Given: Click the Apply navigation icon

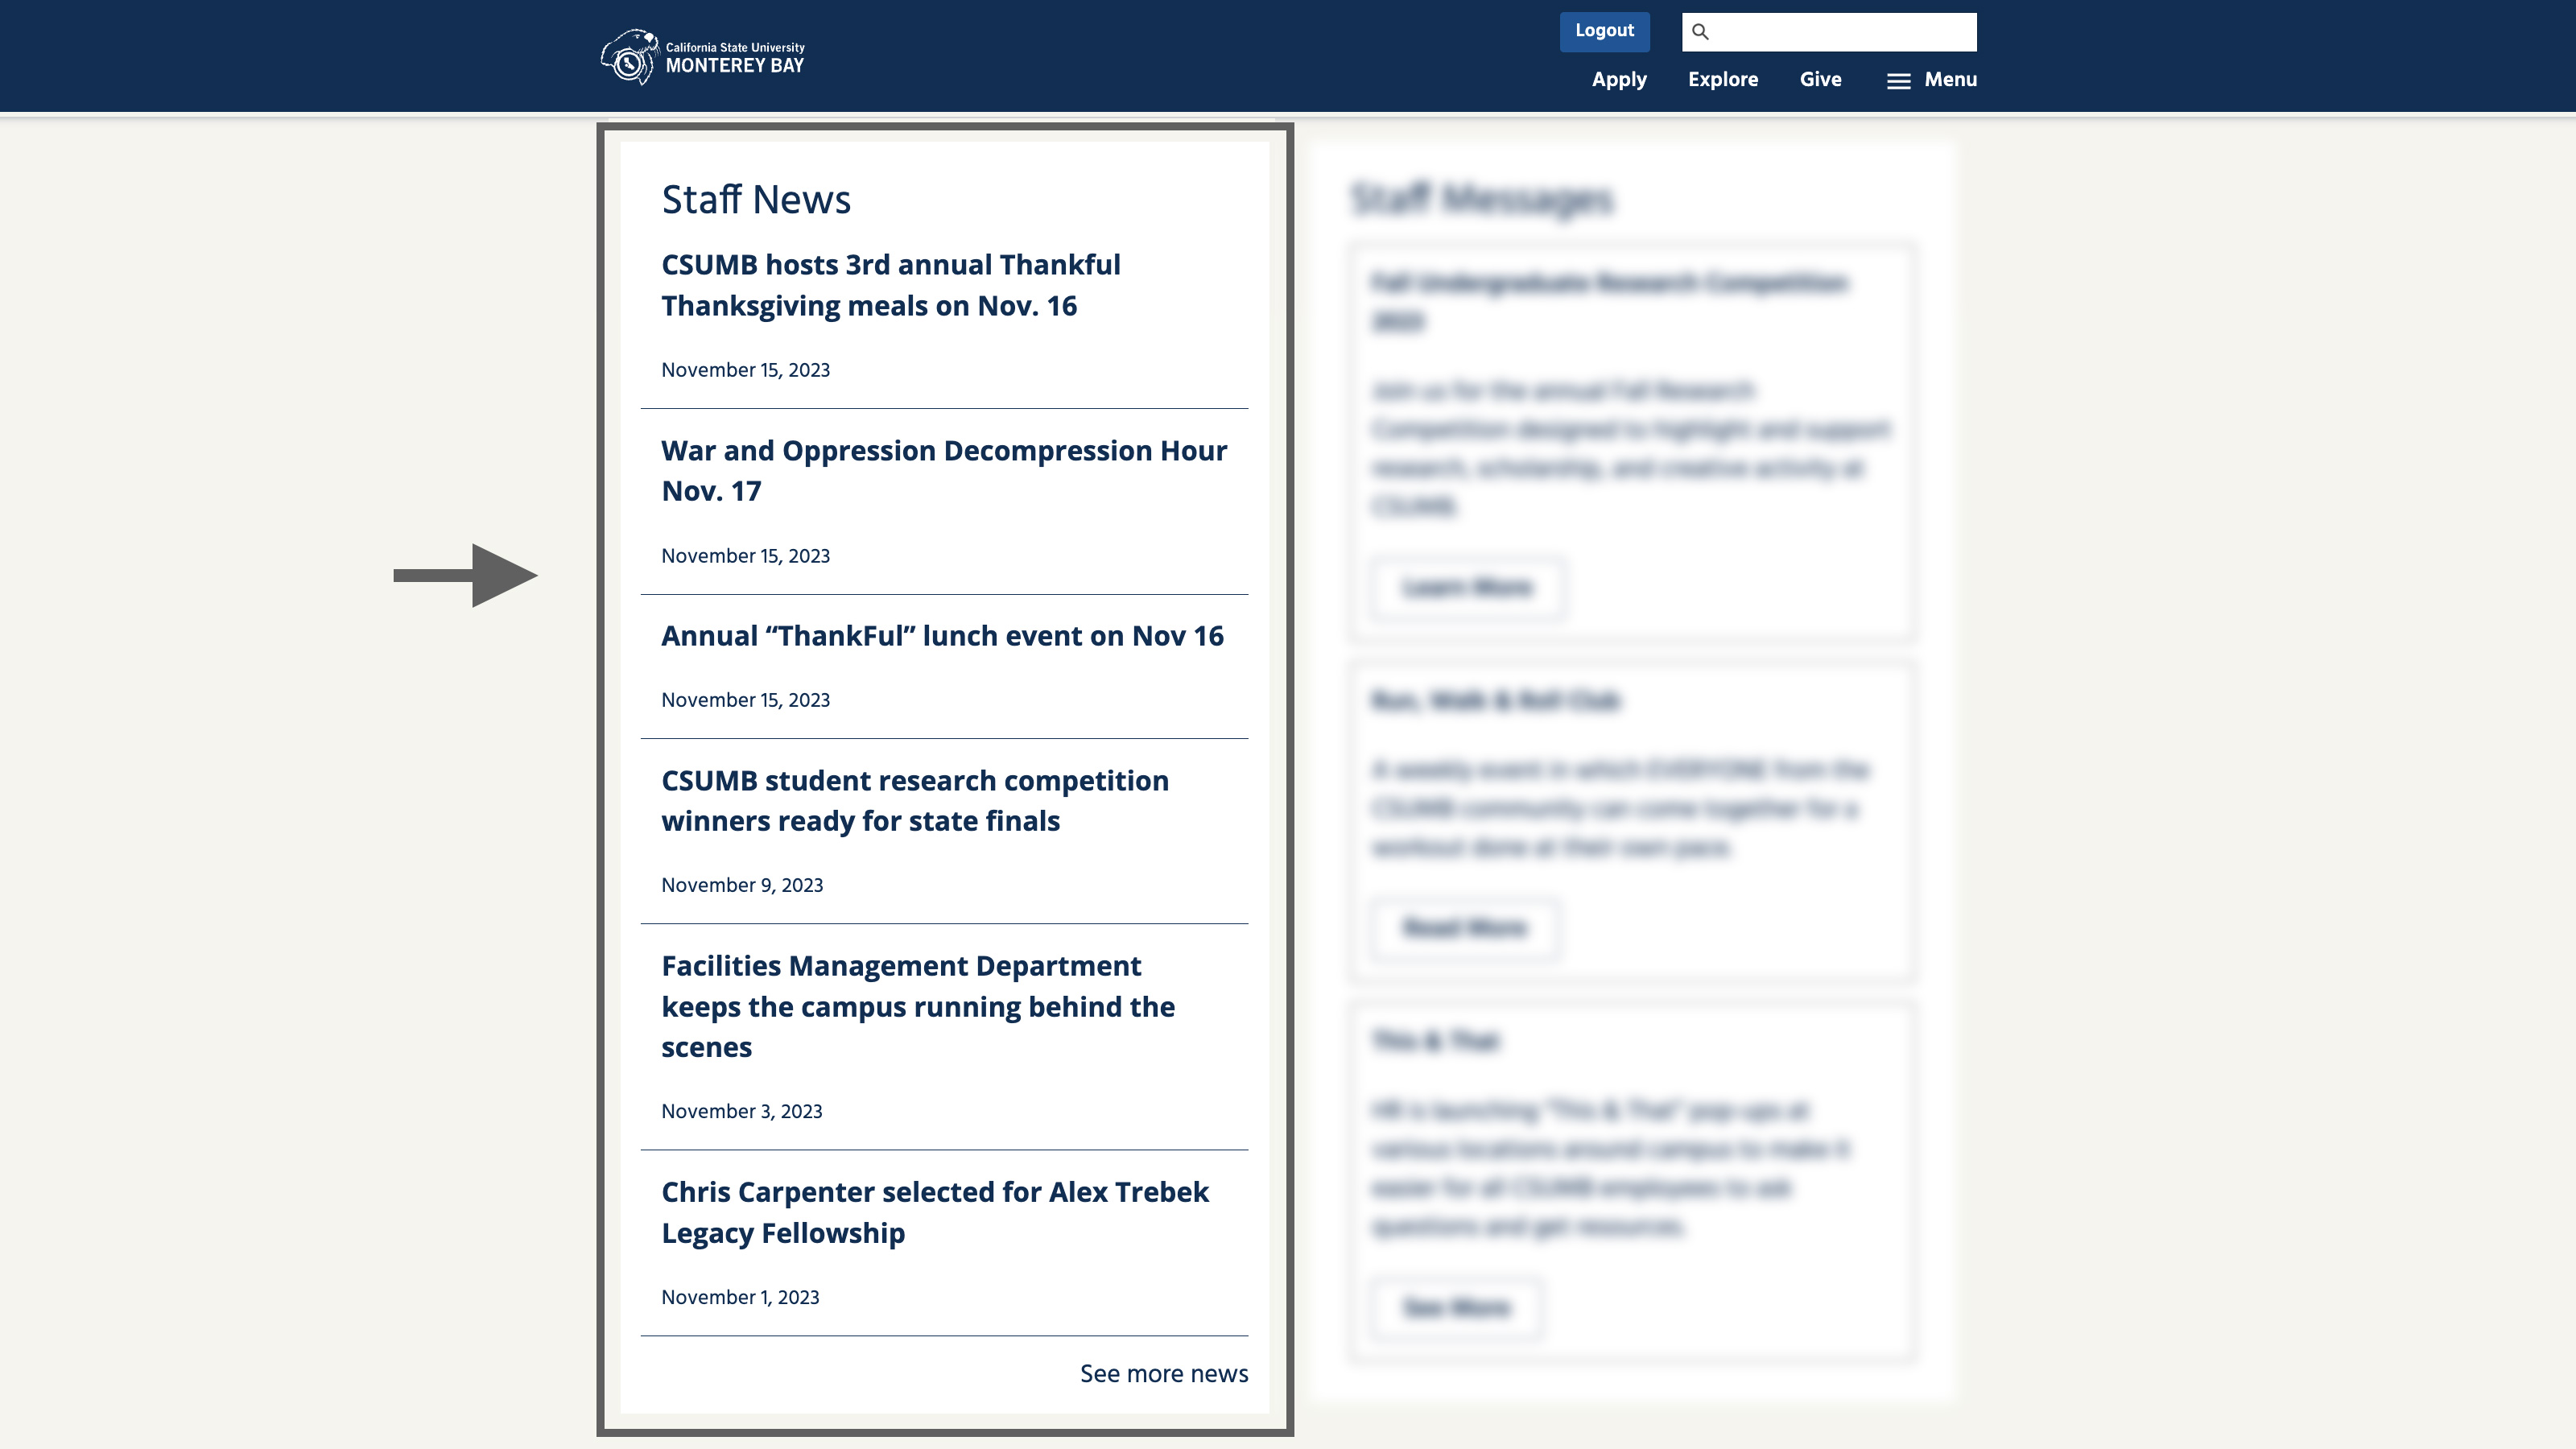Looking at the screenshot, I should tap(1619, 80).
